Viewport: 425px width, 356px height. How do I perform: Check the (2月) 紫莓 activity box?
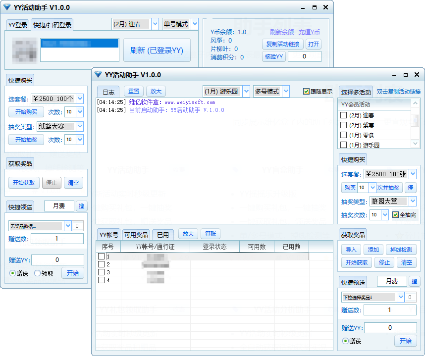click(x=343, y=125)
